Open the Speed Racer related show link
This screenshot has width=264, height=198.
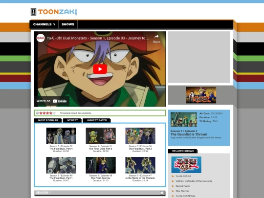pos(183,186)
